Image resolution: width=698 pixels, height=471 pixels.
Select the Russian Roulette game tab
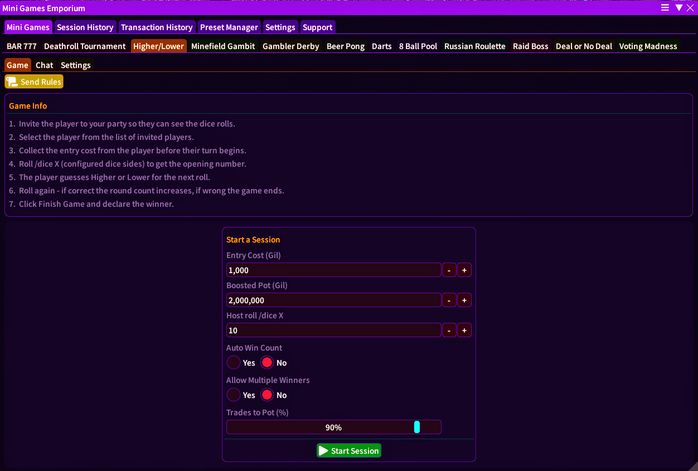pos(475,46)
